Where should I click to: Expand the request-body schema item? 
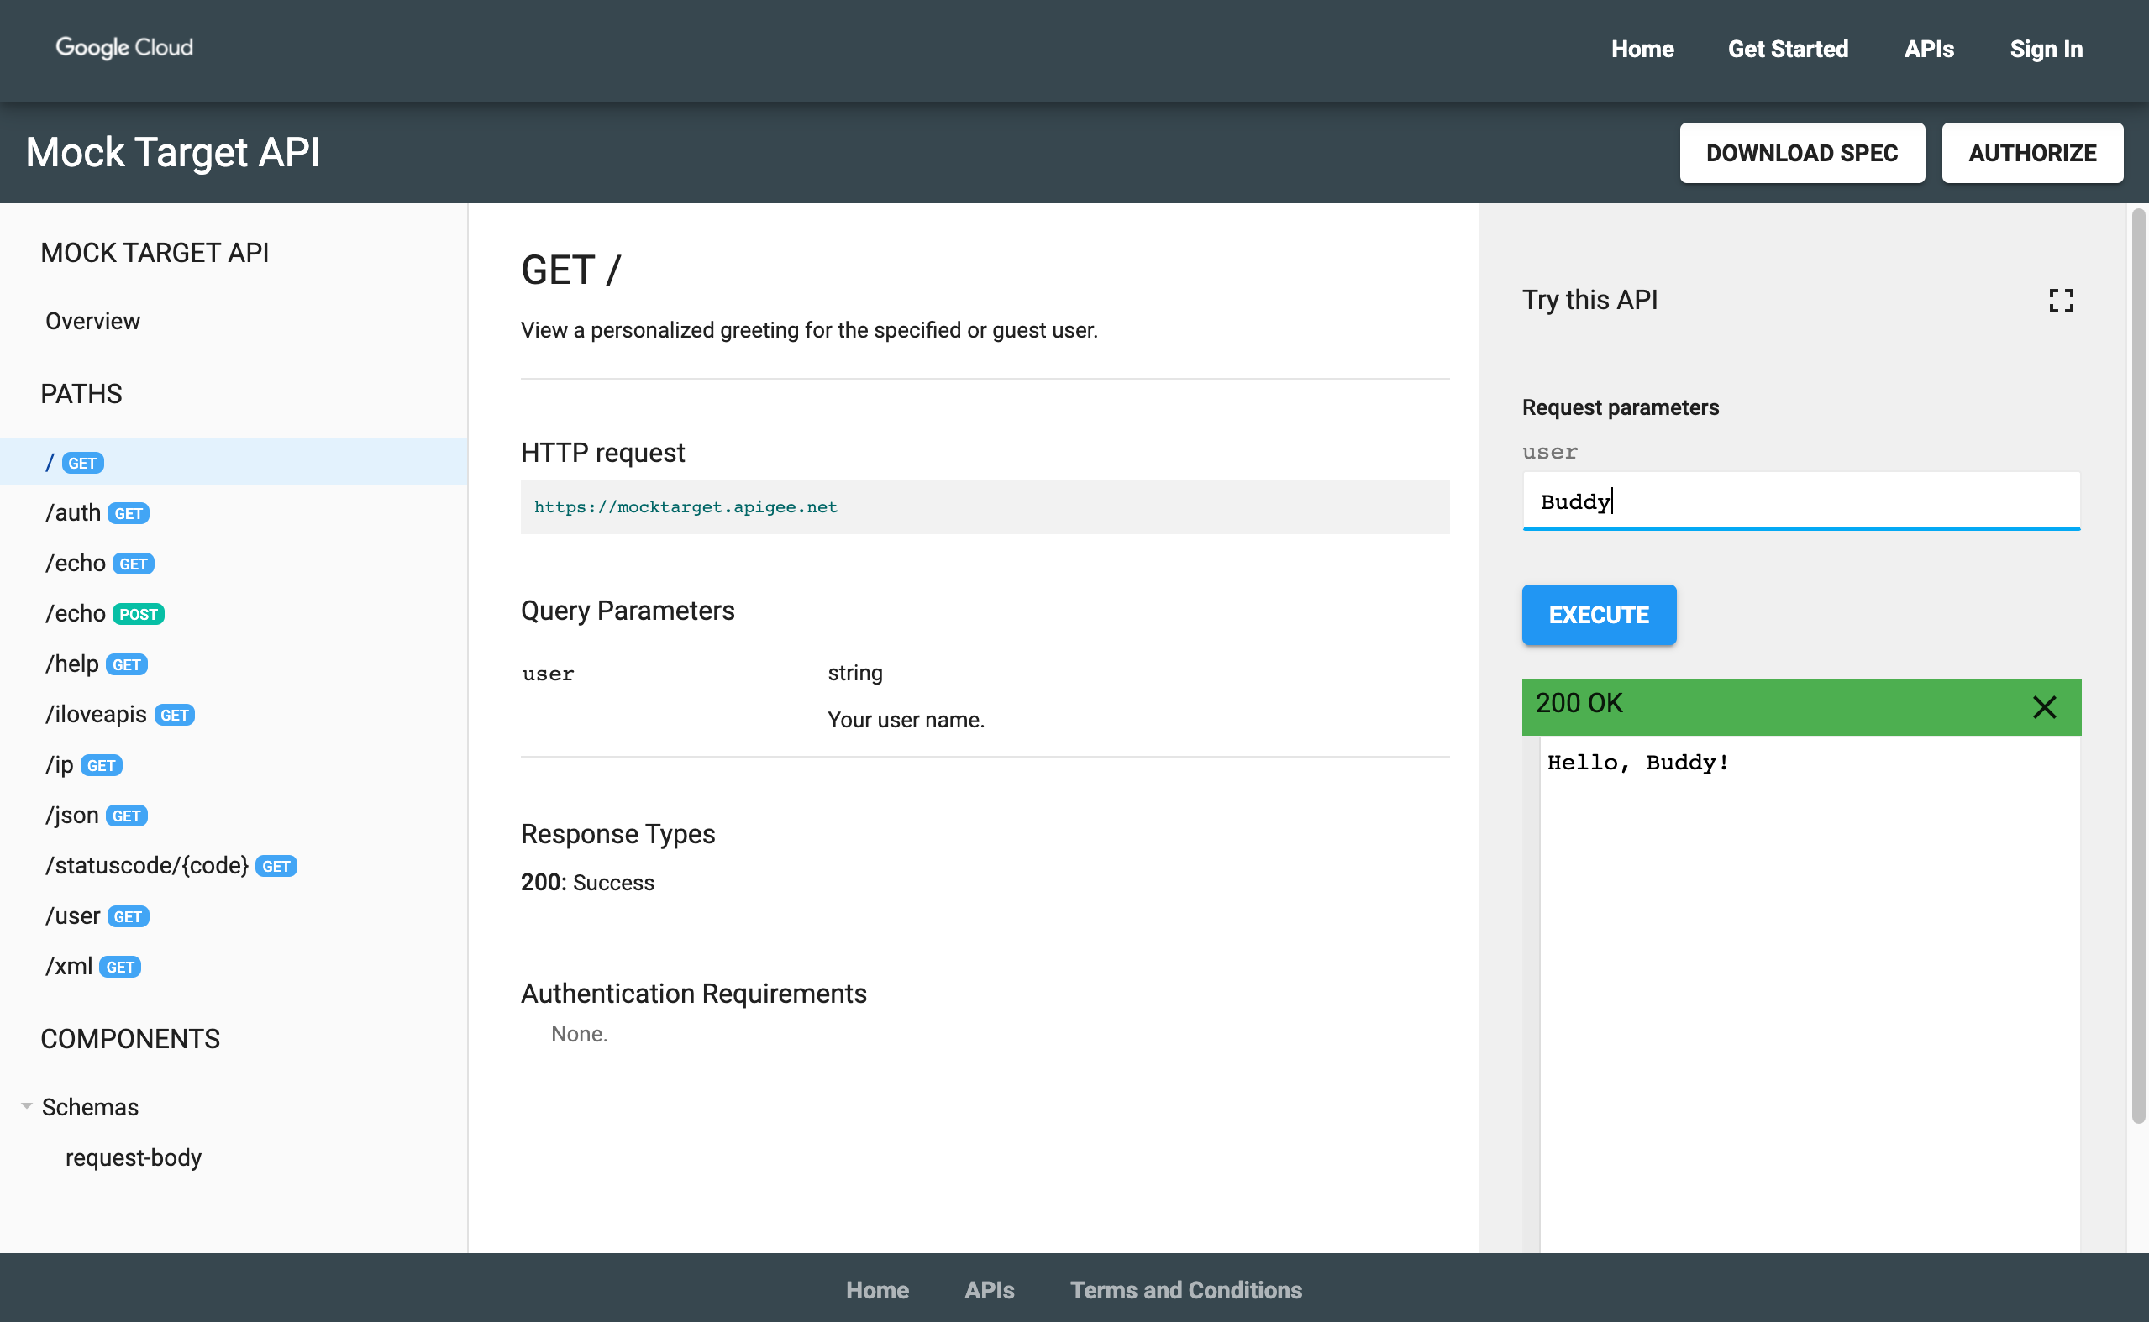[x=132, y=1157]
